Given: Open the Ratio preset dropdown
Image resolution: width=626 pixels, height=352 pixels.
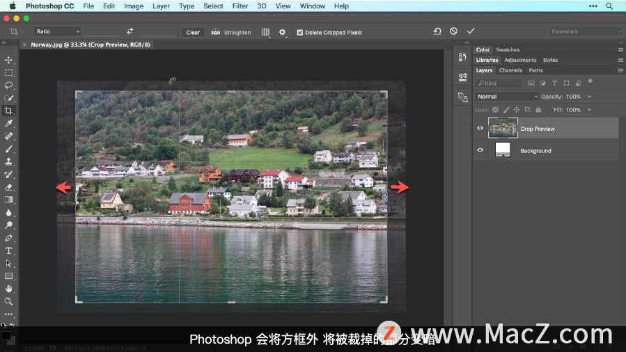Looking at the screenshot, I should click(x=57, y=31).
